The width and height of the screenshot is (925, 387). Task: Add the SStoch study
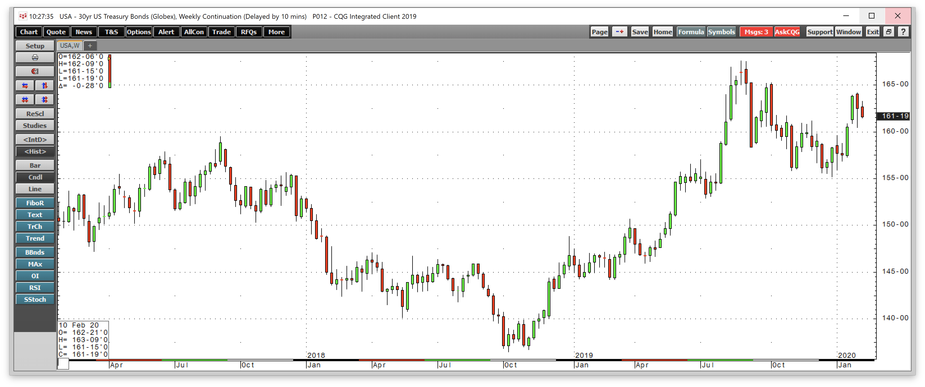click(35, 299)
